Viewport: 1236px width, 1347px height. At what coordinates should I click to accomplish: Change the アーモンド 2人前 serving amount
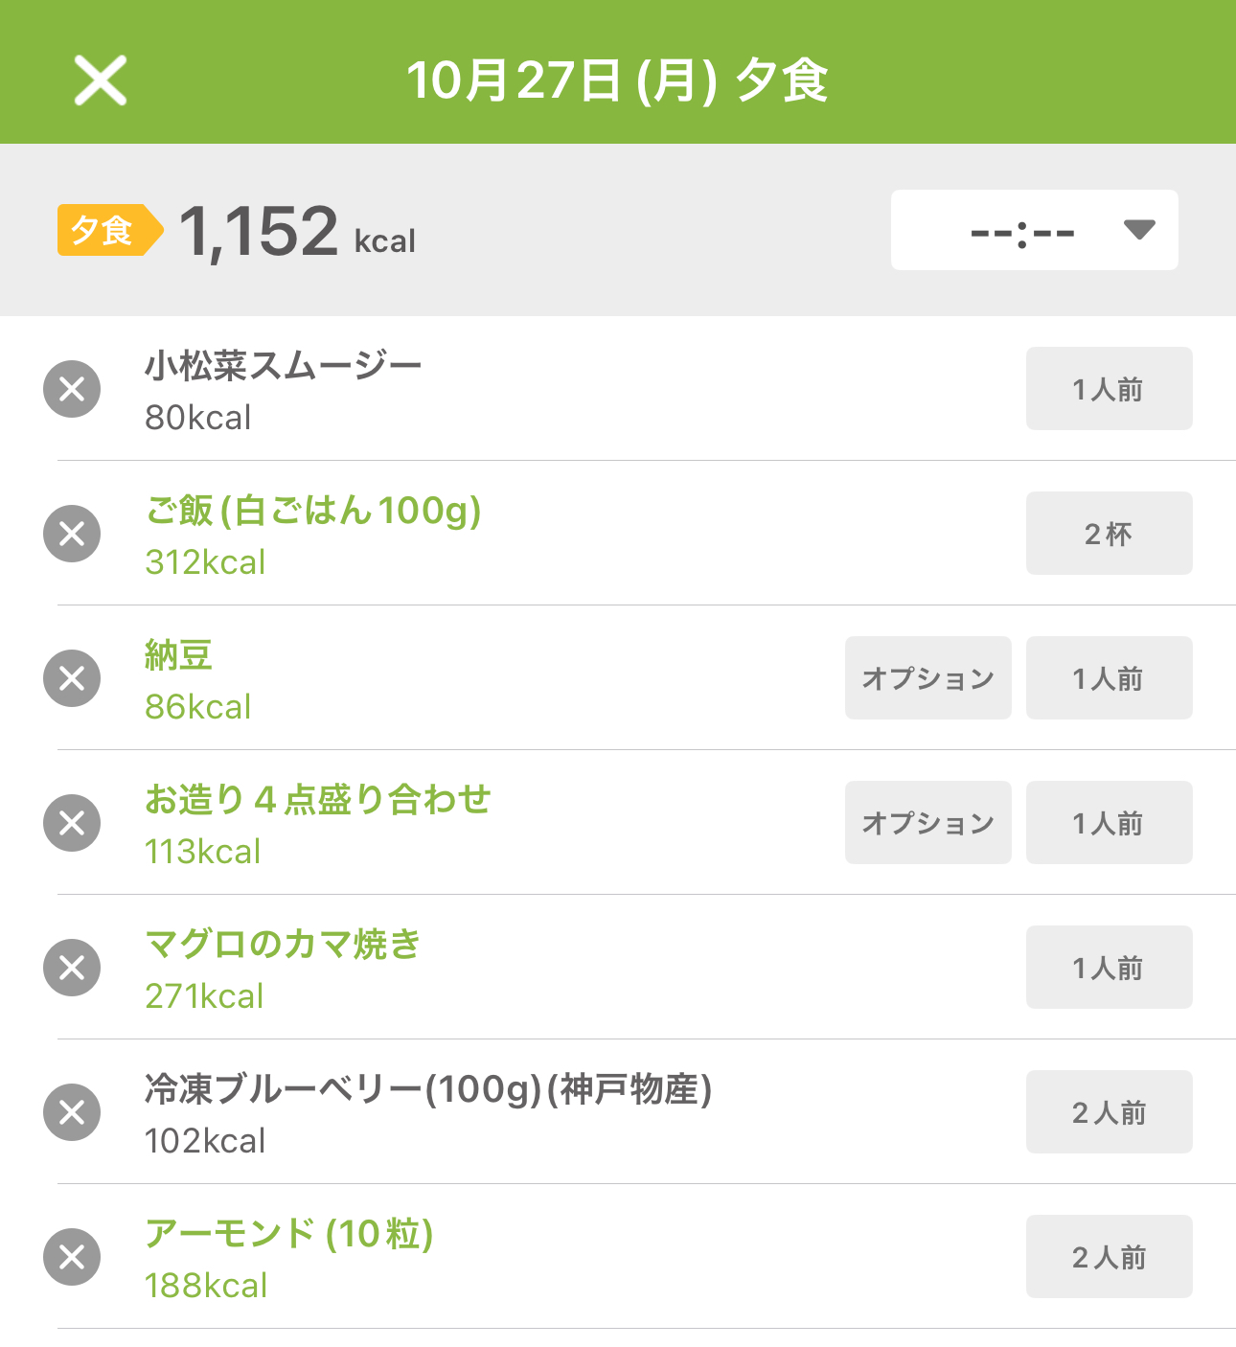point(1109,1257)
